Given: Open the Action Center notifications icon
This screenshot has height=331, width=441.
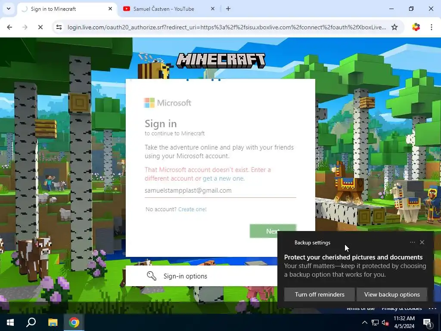Looking at the screenshot, I should pyautogui.click(x=428, y=323).
